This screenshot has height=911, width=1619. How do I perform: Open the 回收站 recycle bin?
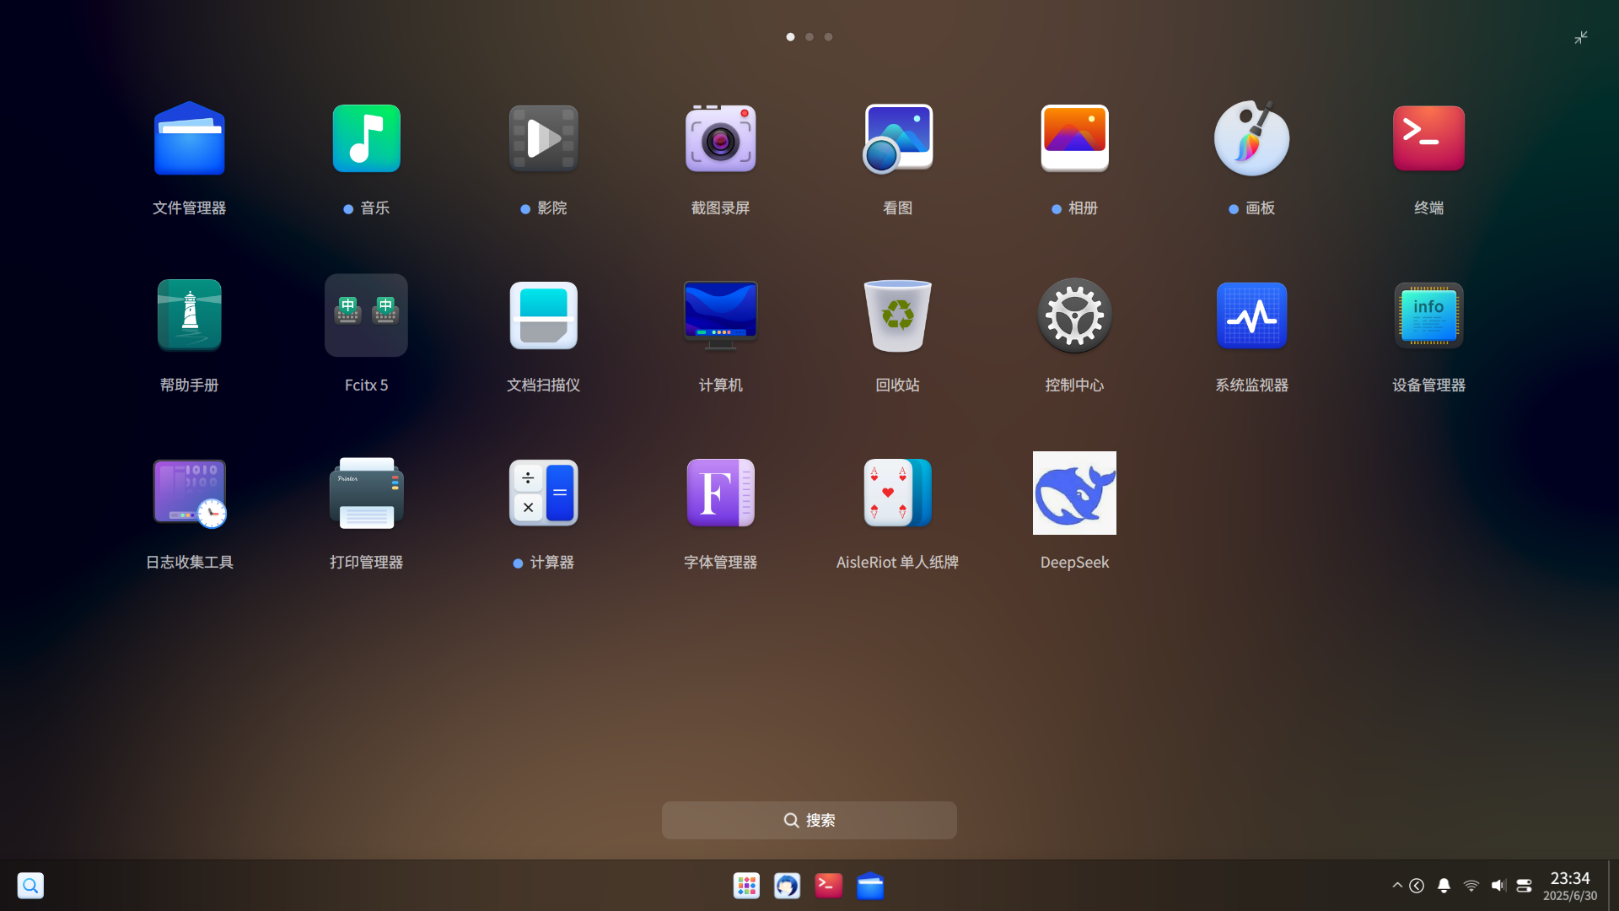pyautogui.click(x=897, y=315)
